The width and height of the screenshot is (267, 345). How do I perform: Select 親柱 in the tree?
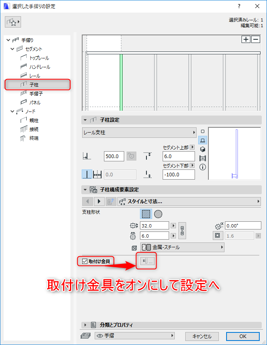point(34,120)
